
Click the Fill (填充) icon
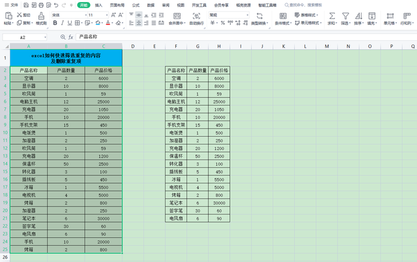[372, 16]
